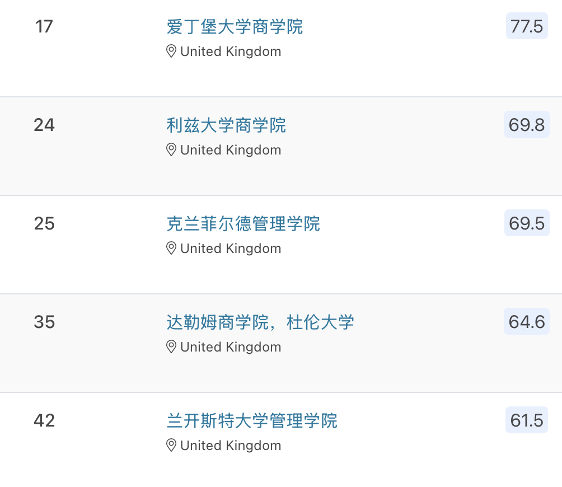Open 达勒姆商学院，杜伦大学 page
This screenshot has width=562, height=487.
pyautogui.click(x=260, y=322)
